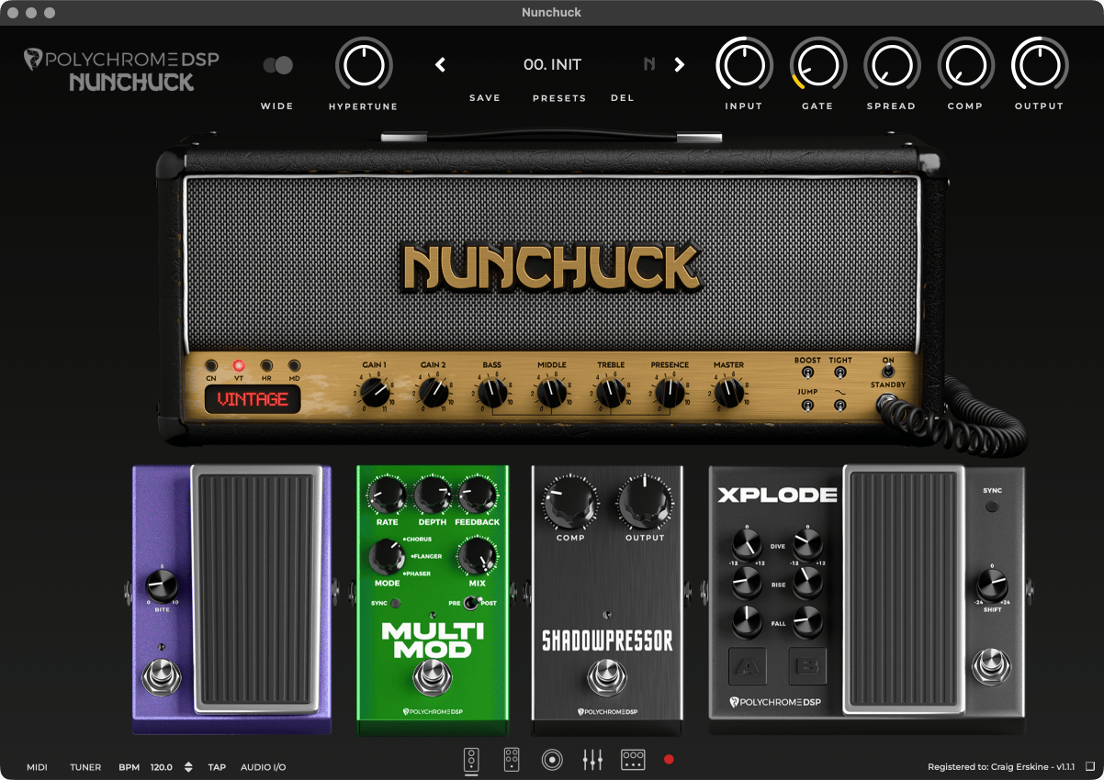Click the Polychrome DSP Nunchuck logo
The height and width of the screenshot is (780, 1104).
[x=121, y=71]
